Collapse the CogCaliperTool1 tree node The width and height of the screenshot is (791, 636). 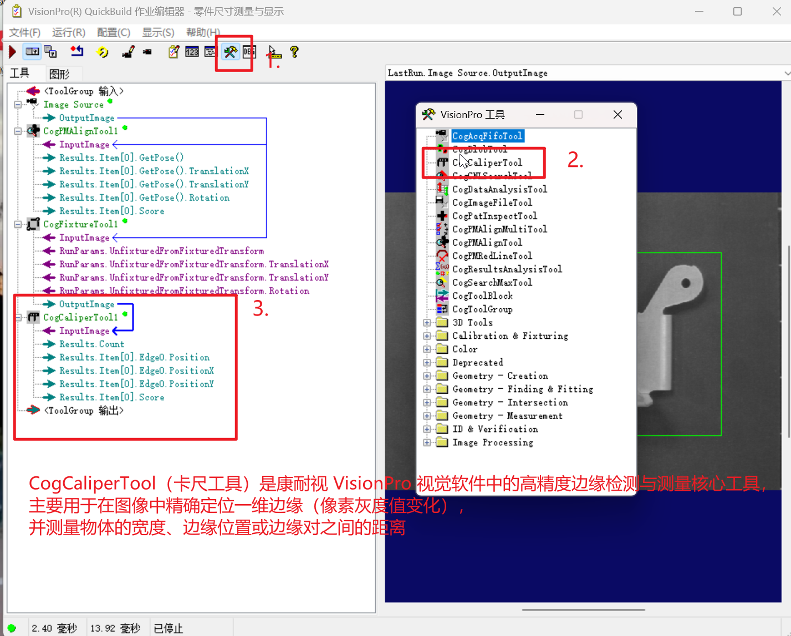pyautogui.click(x=18, y=317)
